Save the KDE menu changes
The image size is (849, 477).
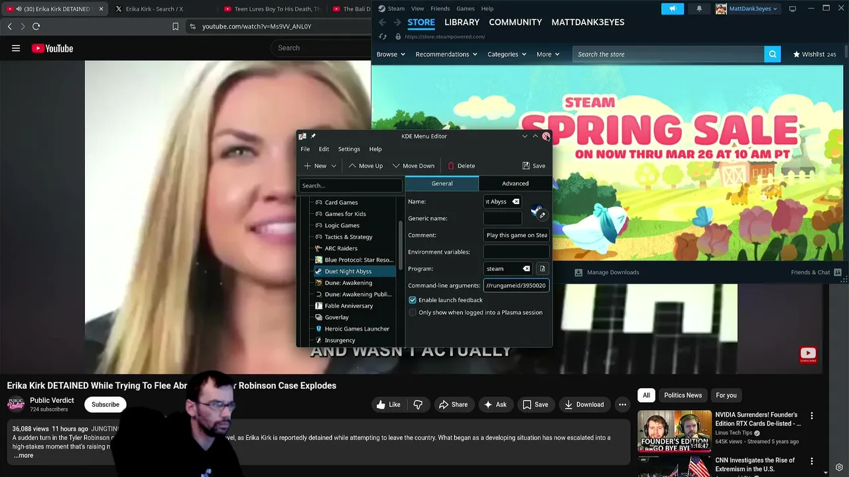534,166
